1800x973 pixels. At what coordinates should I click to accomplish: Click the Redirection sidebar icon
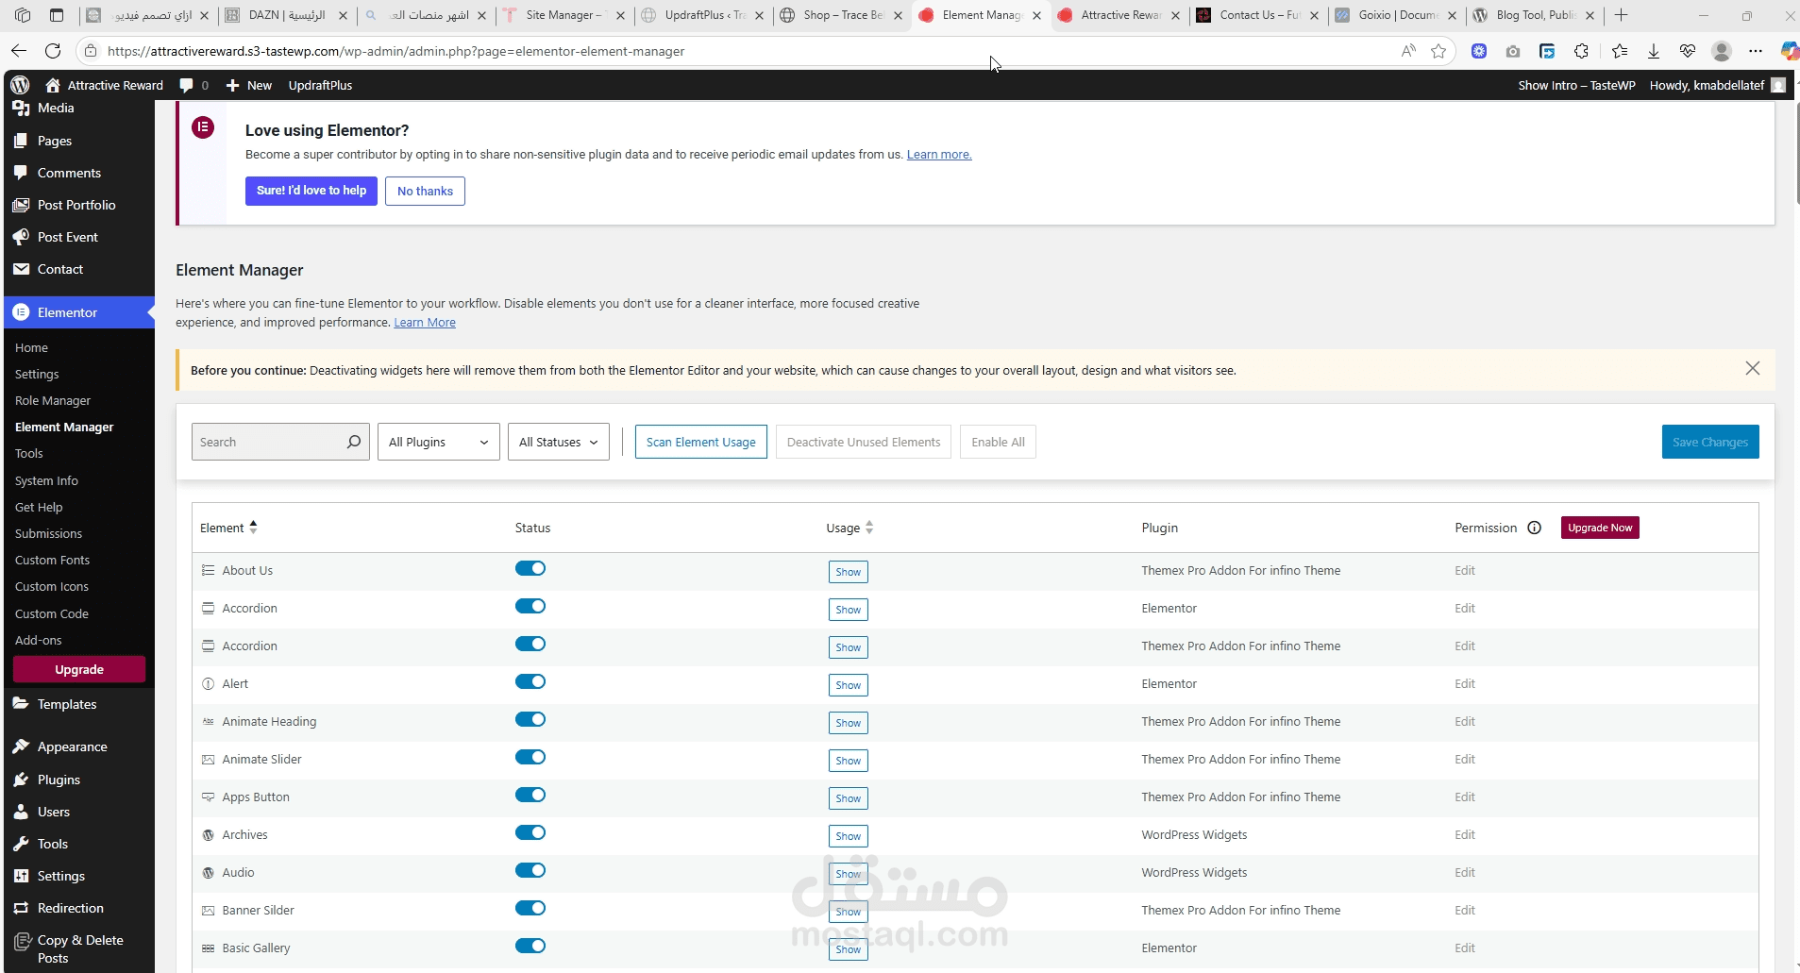click(x=21, y=908)
